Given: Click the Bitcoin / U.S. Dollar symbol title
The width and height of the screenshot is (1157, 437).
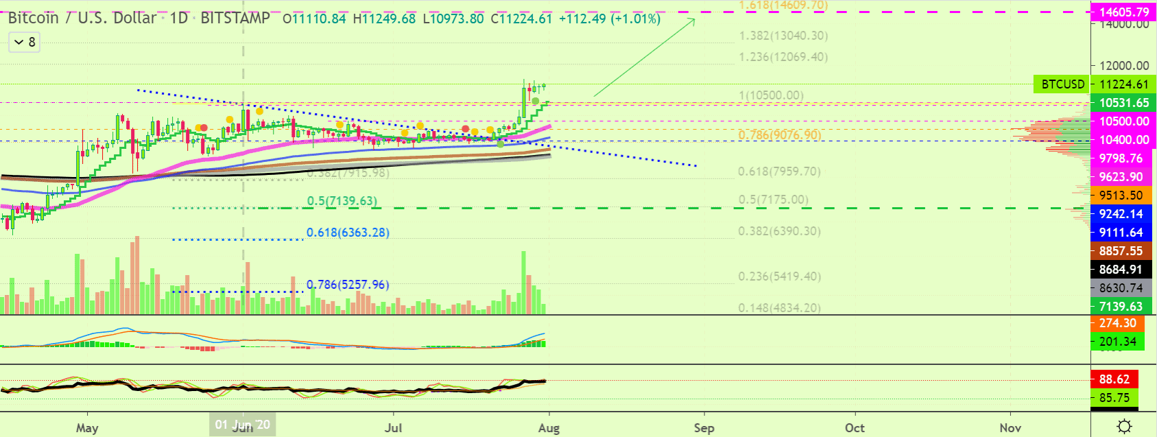Looking at the screenshot, I should (82, 19).
